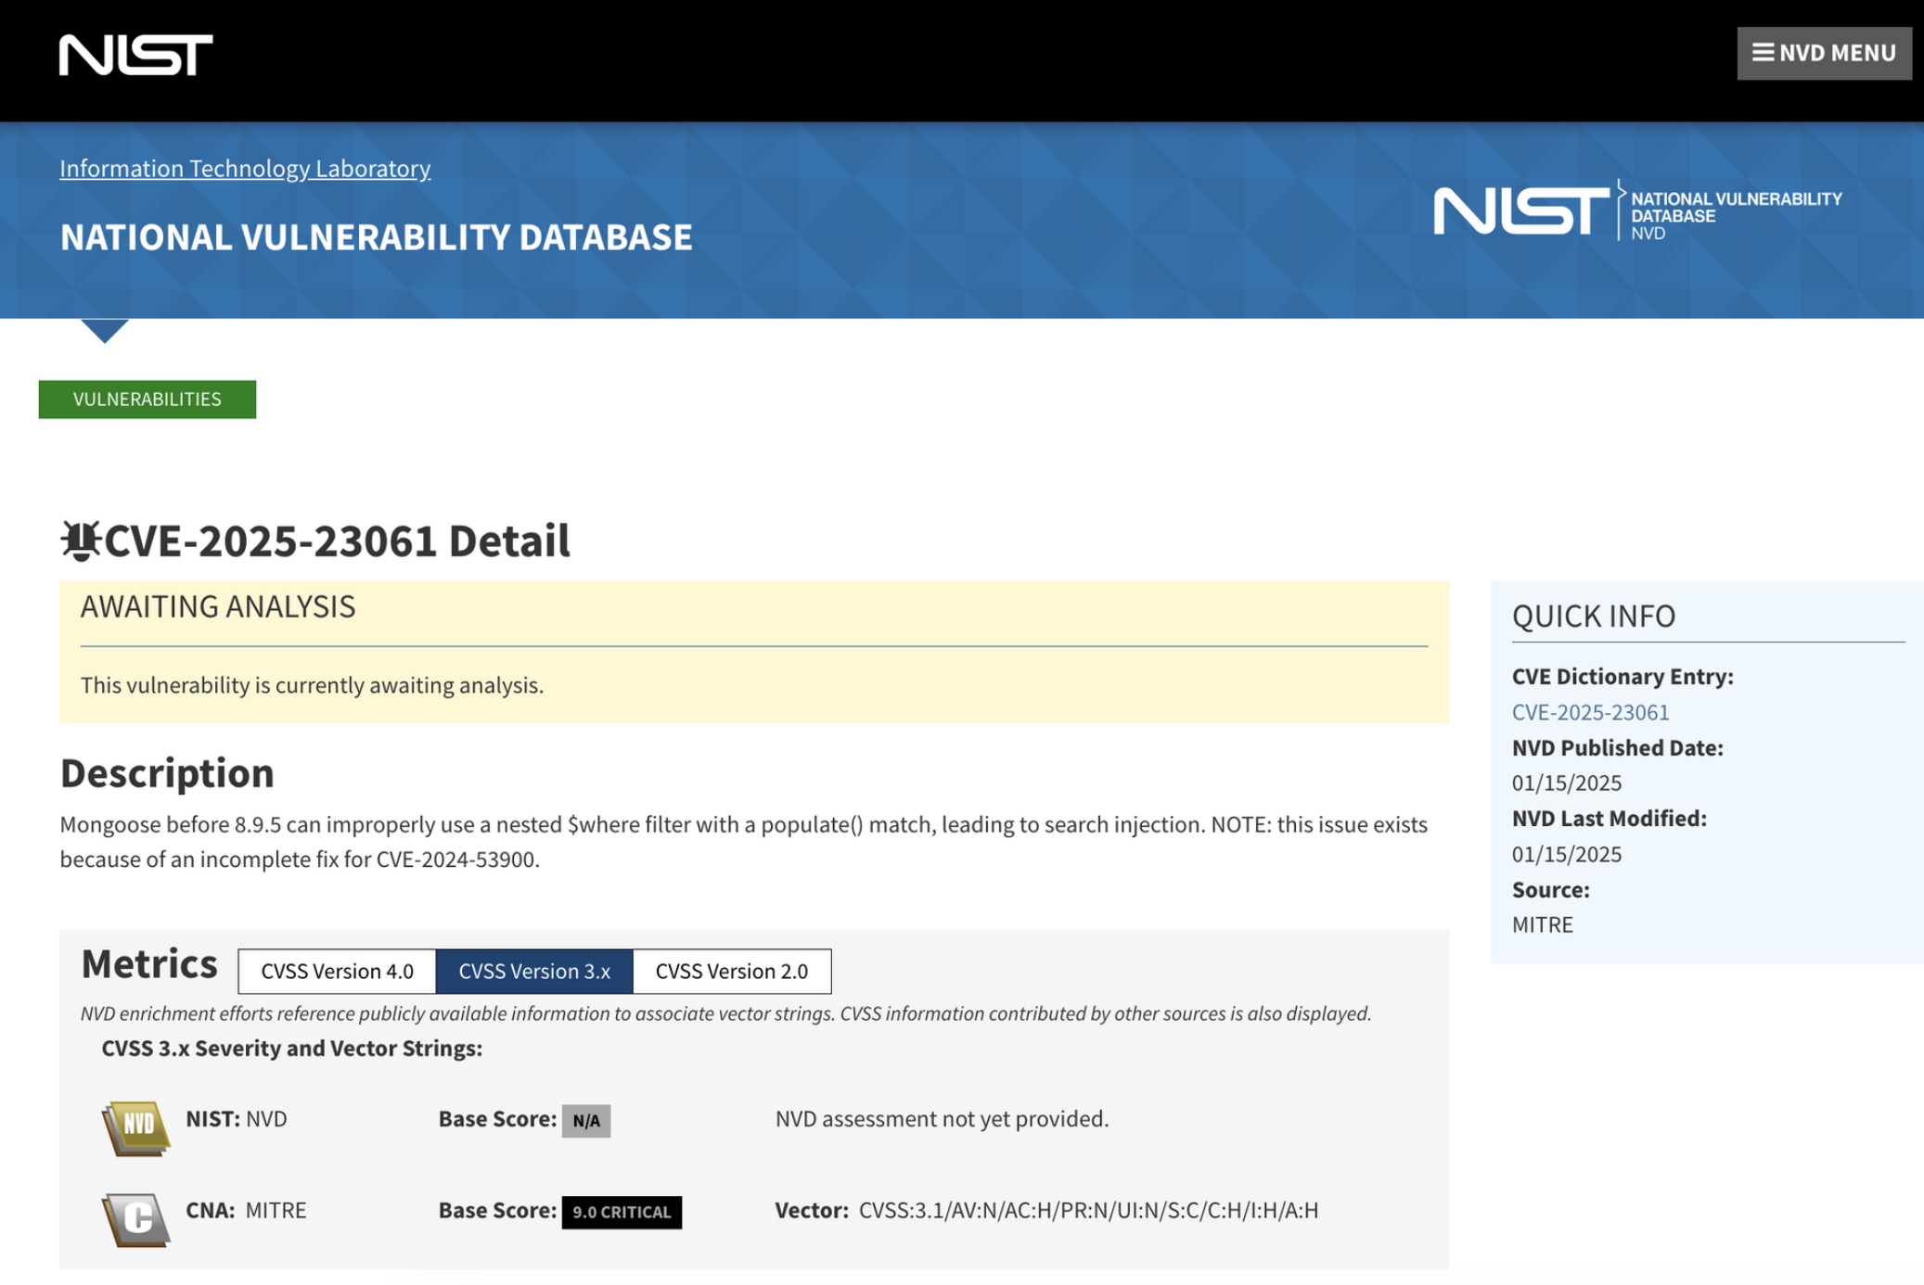Click the NVD enrichment efforts italic note
Image resolution: width=1924 pixels, height=1285 pixels.
726,1013
